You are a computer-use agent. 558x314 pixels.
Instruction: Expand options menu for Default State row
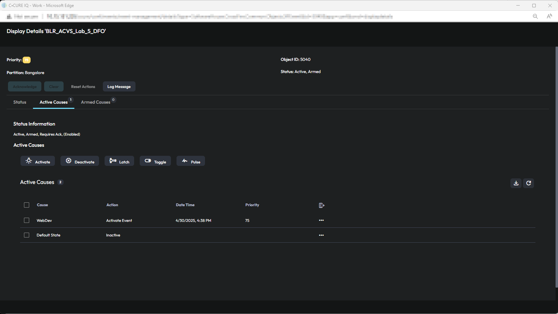pos(321,235)
